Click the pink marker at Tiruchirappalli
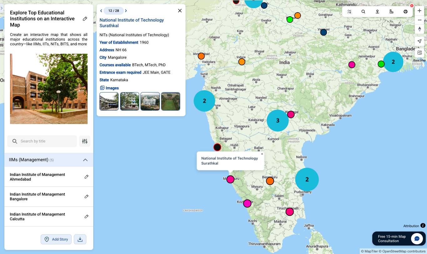 click(x=290, y=212)
